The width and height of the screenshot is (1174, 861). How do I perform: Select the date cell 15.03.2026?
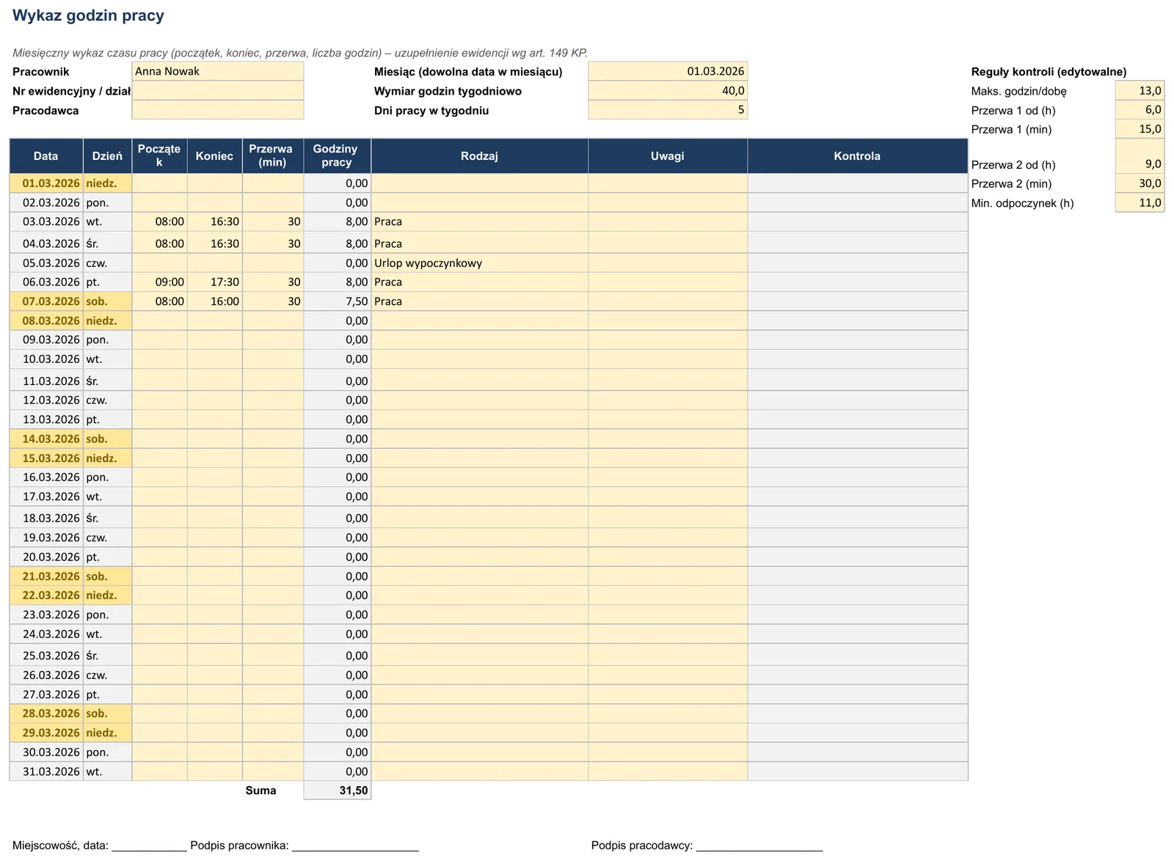46,458
